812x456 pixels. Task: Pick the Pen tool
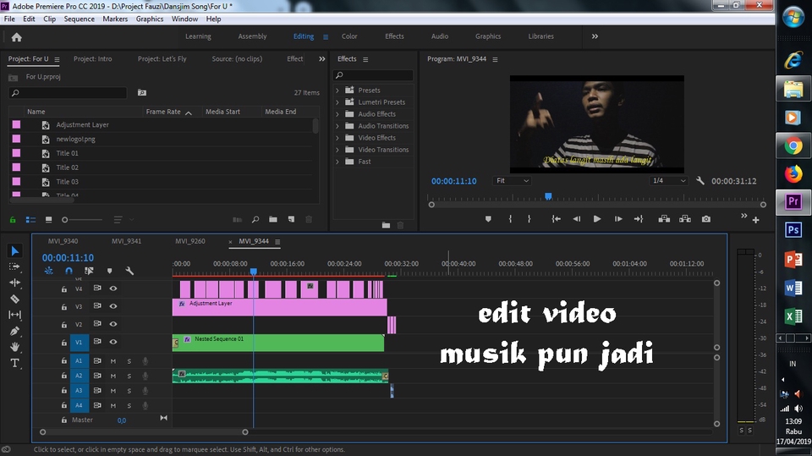coord(14,331)
